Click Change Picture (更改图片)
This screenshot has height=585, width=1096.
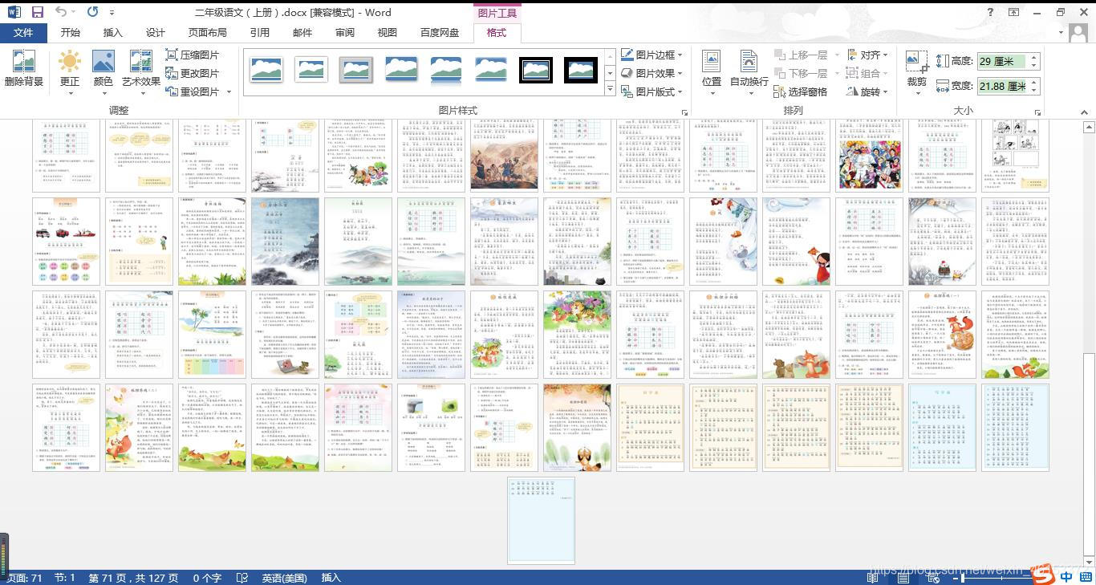pos(193,73)
